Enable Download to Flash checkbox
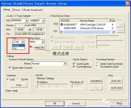Image resolution: width=131 pixels, height=108 pixels. tap(98, 67)
